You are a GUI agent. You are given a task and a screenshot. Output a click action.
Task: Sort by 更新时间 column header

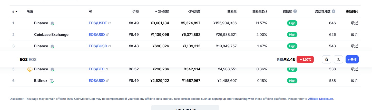[352, 12]
